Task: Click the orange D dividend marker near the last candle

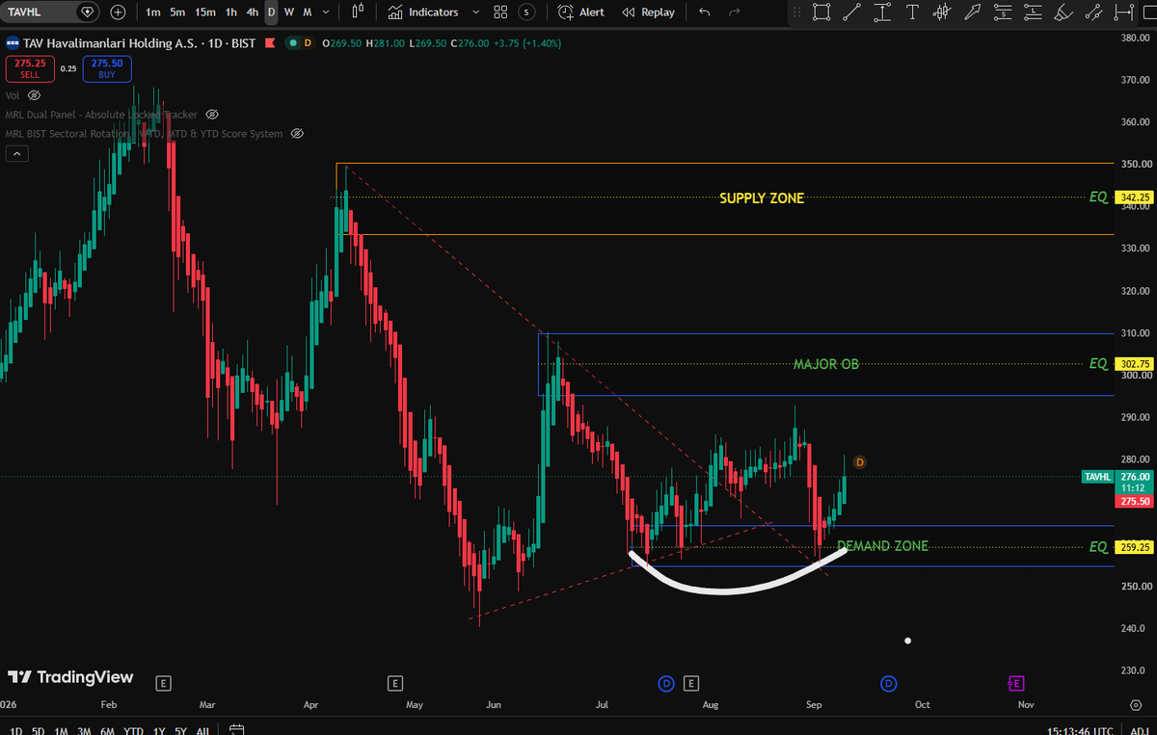Action: (860, 462)
